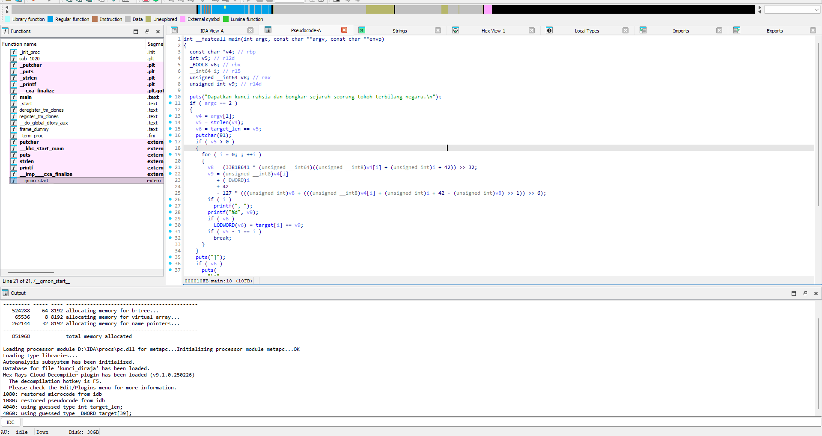The height and width of the screenshot is (436, 822).
Task: Click the 'AU: idle' status bar entry
Action: (14, 432)
